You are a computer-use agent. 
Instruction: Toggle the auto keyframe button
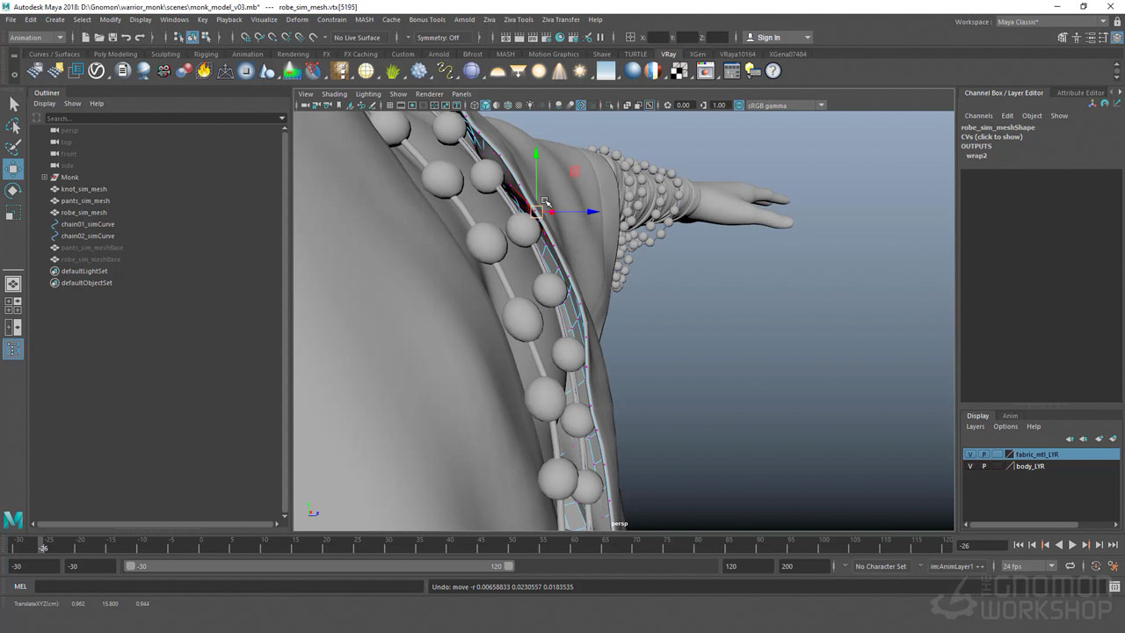(x=1095, y=567)
